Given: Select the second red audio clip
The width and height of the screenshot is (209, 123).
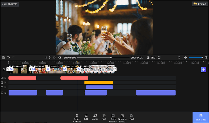Looking at the screenshot, I should click(x=74, y=78).
